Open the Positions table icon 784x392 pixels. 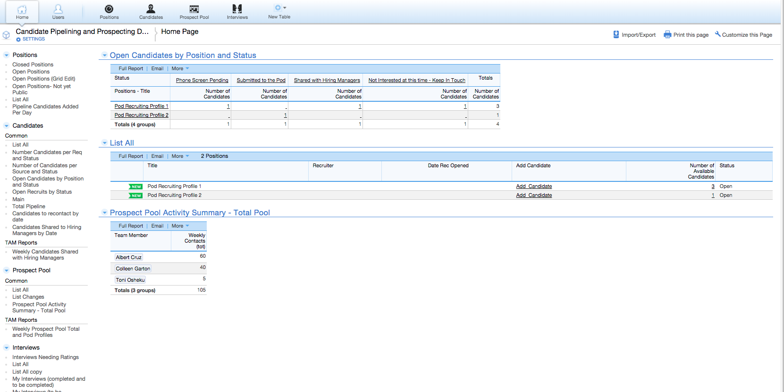pos(109,9)
